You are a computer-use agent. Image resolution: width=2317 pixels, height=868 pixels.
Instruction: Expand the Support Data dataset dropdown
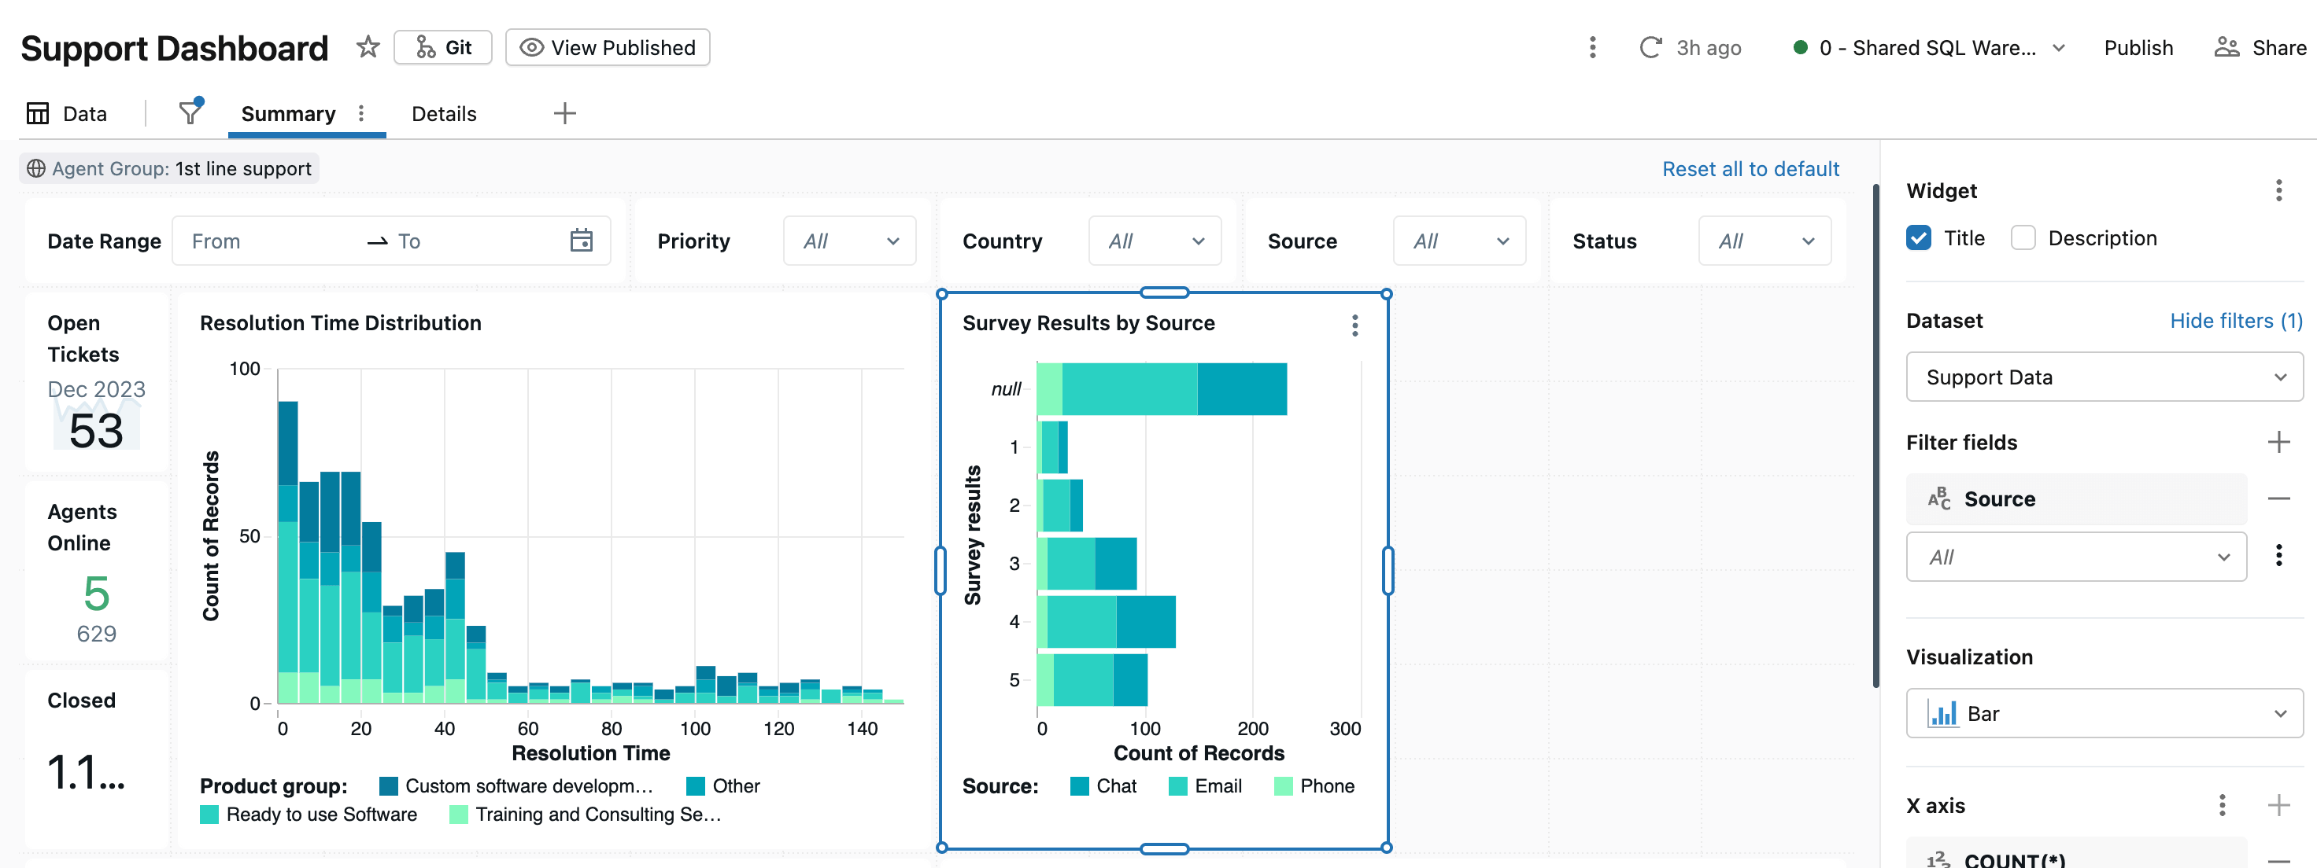click(2102, 377)
